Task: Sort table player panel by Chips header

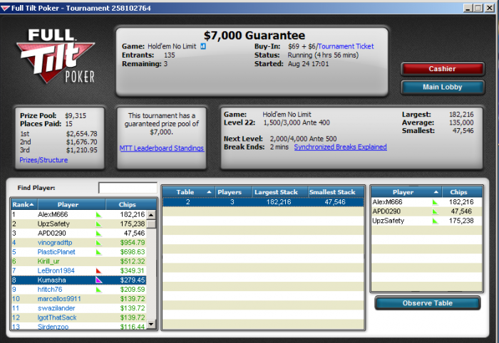Action: 462,192
